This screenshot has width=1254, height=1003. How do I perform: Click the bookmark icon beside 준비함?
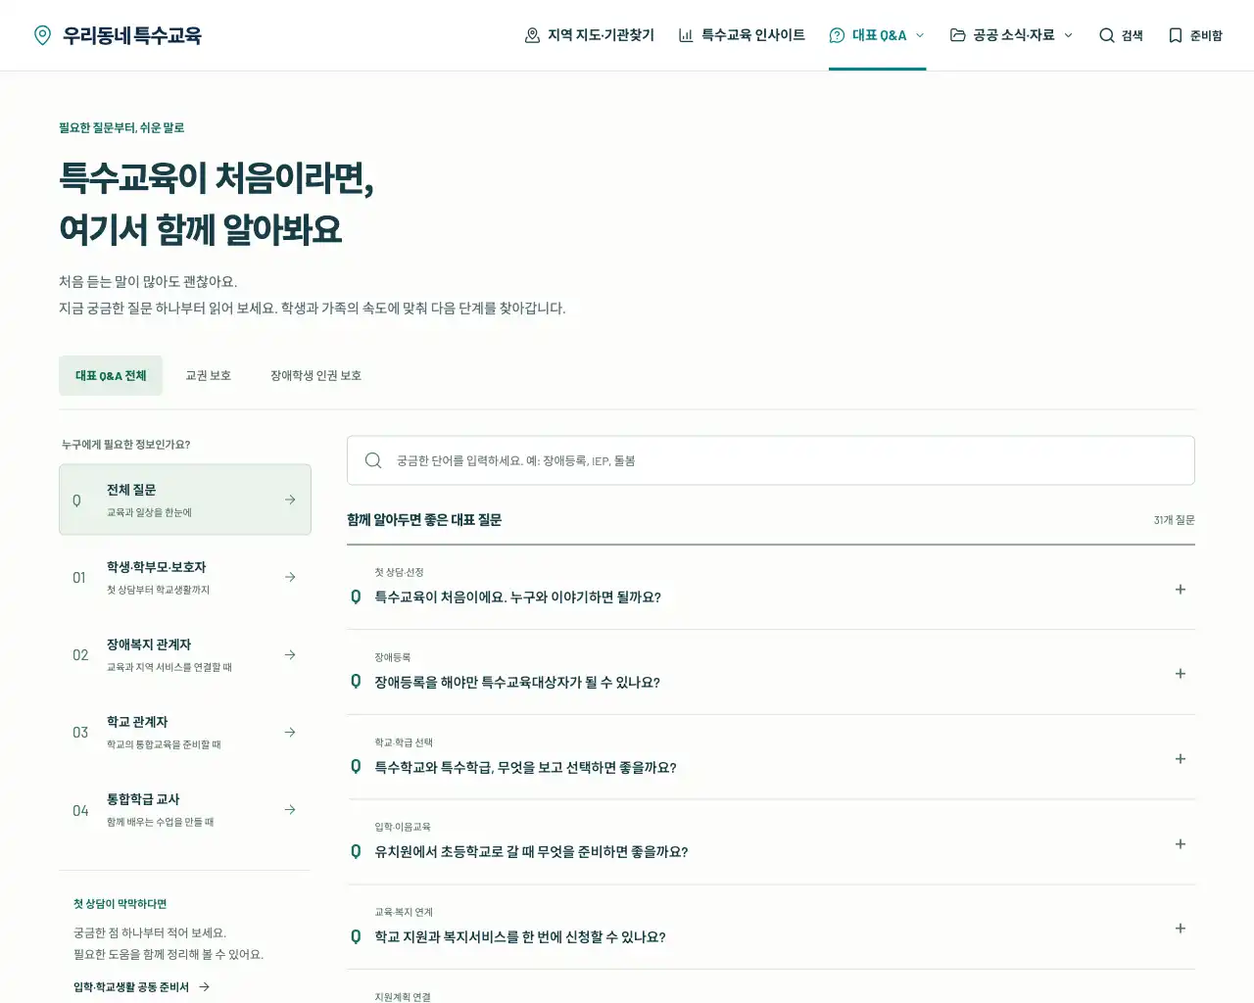coord(1176,35)
